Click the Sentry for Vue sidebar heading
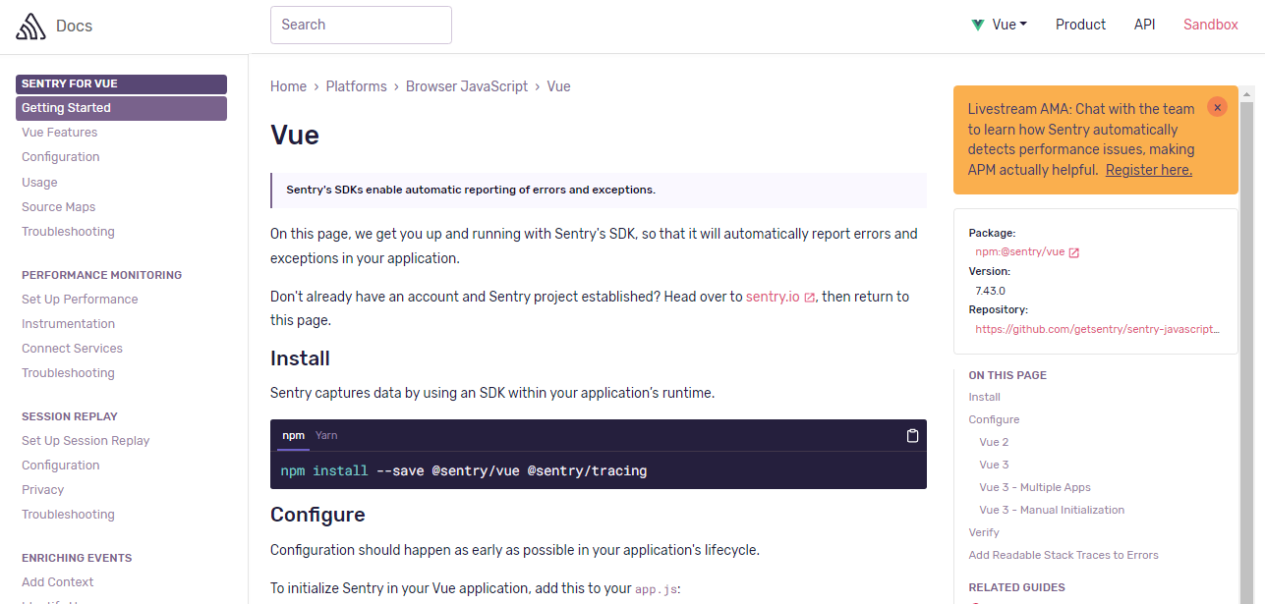This screenshot has width=1265, height=604. point(121,84)
